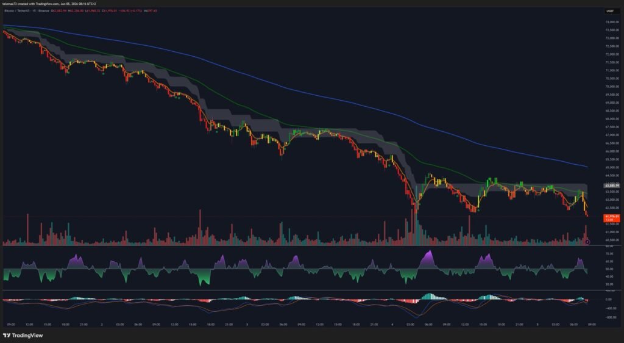Viewport: 624px width, 343px height.
Task: Click the 70,000.00 price axis label
Action: 612,87
